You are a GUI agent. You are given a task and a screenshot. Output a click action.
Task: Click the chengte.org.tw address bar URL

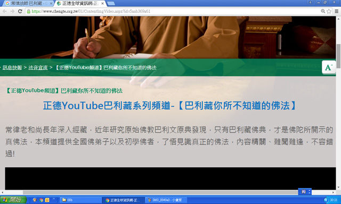[x=91, y=11]
